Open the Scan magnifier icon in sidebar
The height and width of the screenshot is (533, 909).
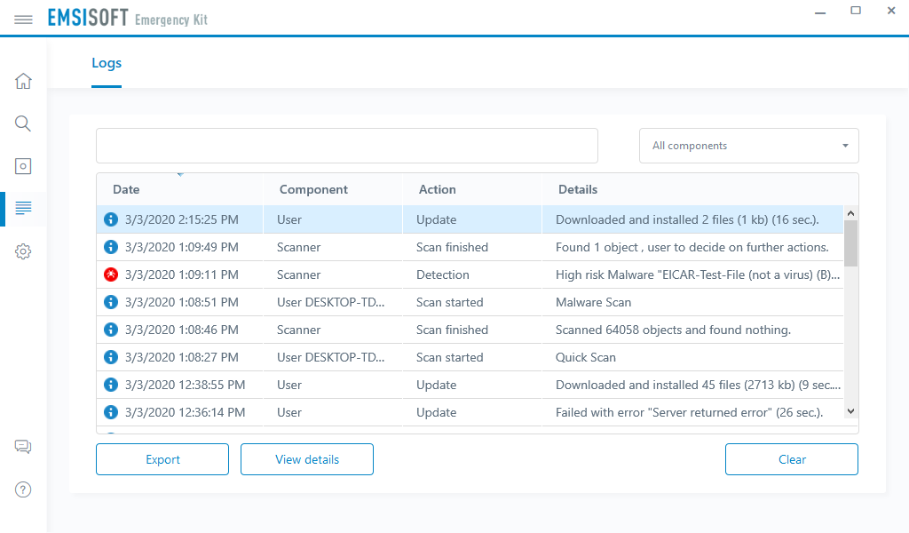tap(24, 123)
